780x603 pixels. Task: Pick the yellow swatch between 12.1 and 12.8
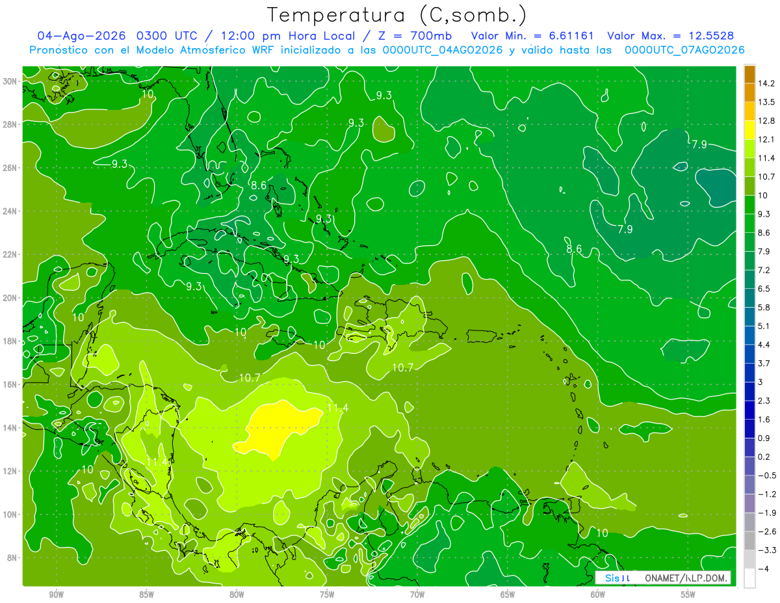pos(749,130)
